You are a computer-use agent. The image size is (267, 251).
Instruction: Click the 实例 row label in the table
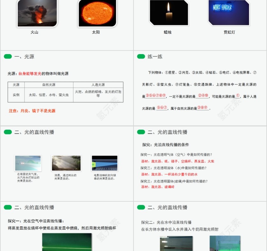click(x=16, y=94)
